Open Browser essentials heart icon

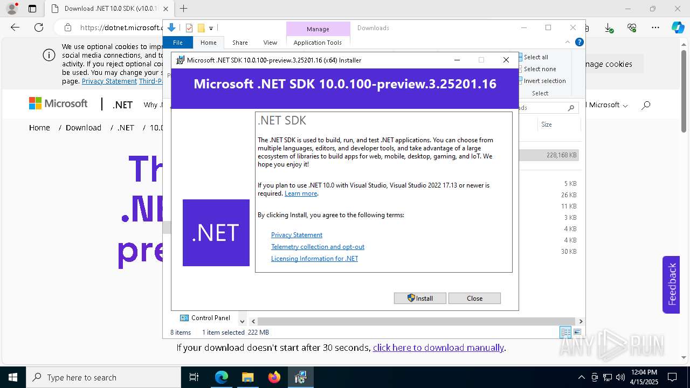632,27
